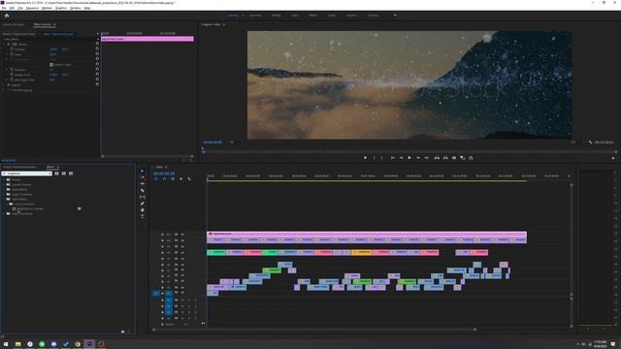The height and width of the screenshot is (349, 621).
Task: Select the Track Select Forward tool
Action: pyautogui.click(x=143, y=177)
